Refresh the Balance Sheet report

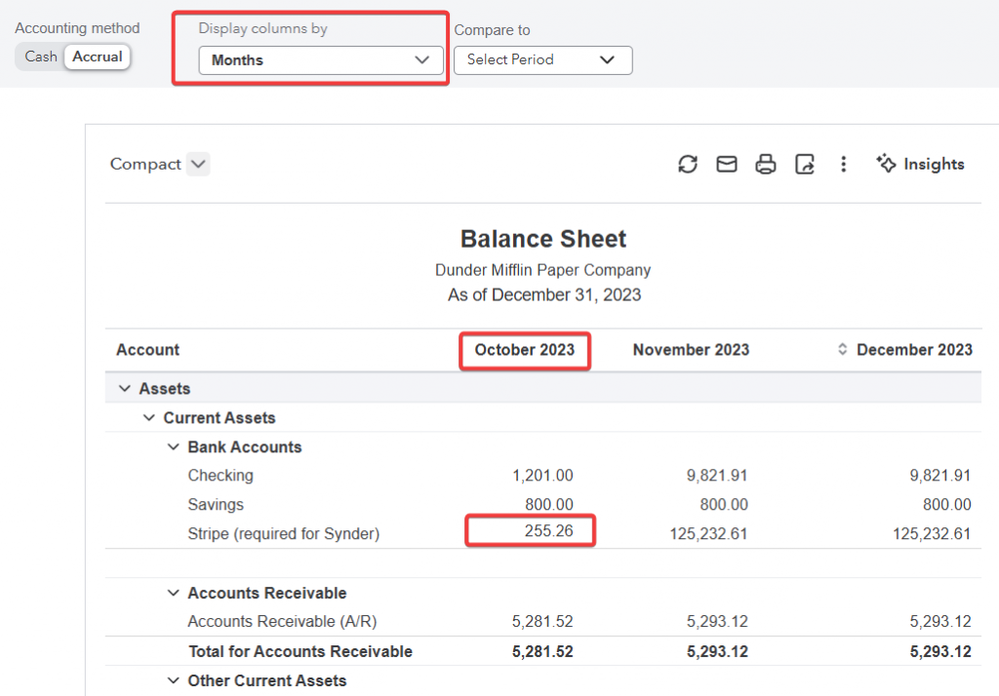pos(688,165)
